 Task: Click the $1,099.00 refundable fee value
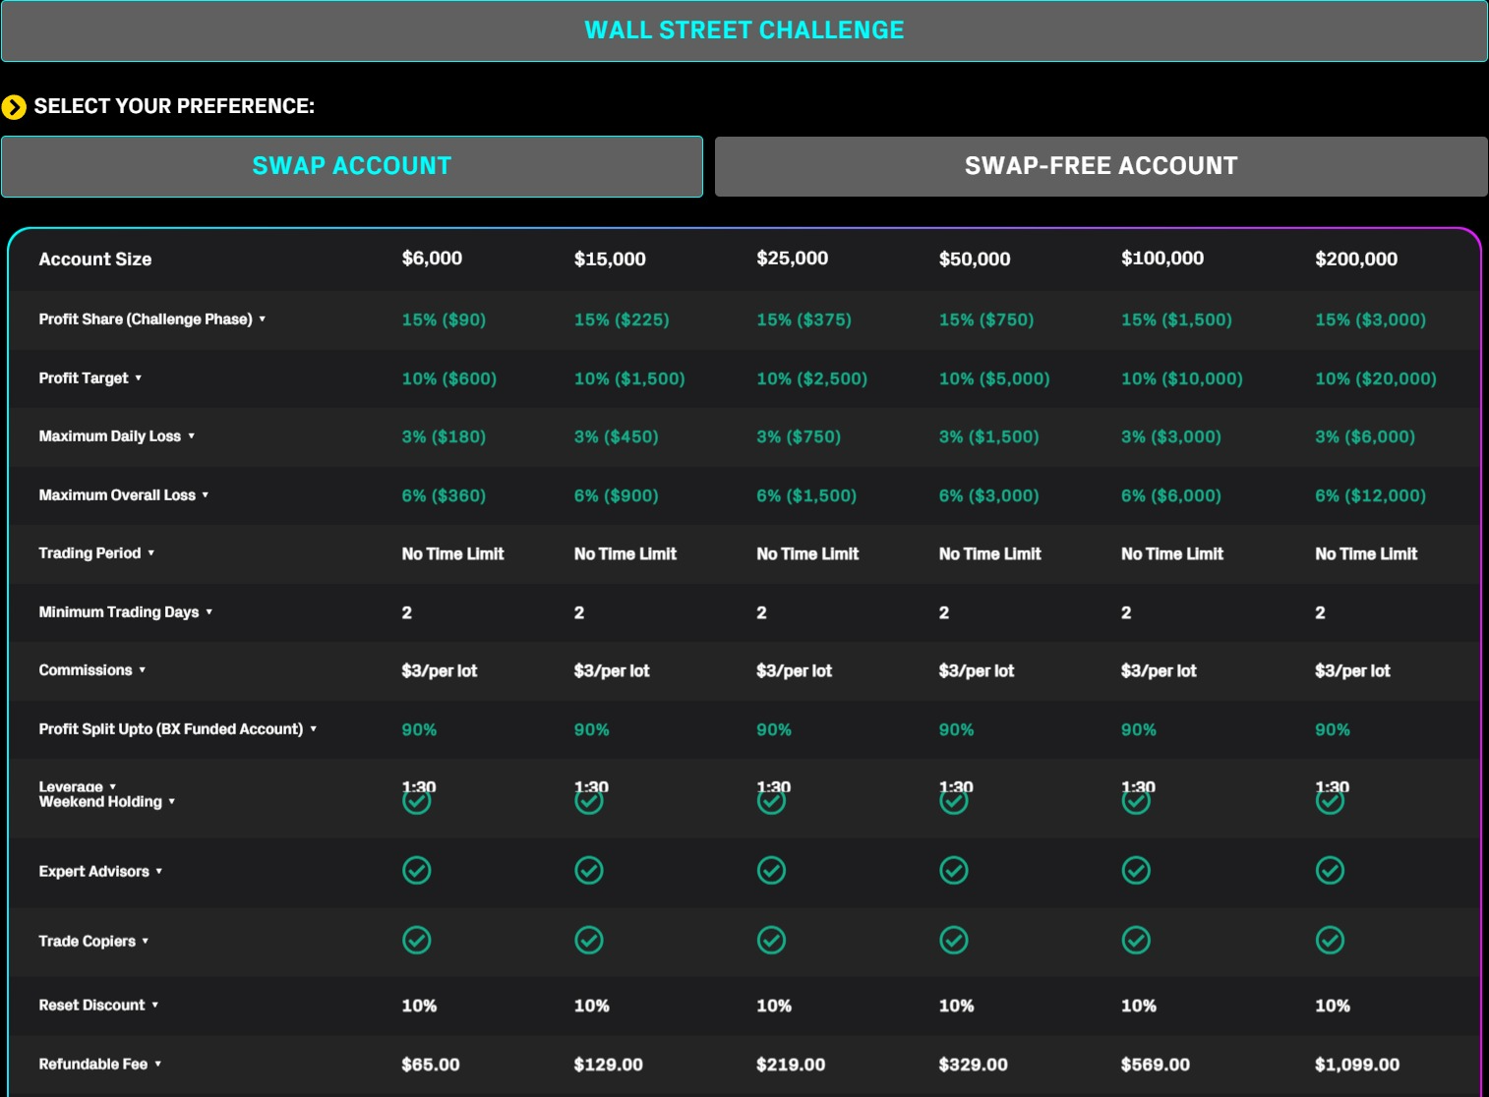click(1357, 1065)
